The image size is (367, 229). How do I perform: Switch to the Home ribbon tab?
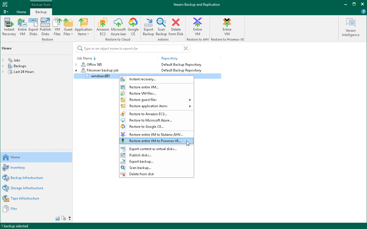(21, 12)
